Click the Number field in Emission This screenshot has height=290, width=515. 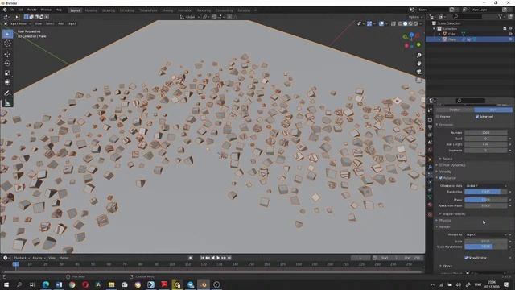(x=485, y=132)
